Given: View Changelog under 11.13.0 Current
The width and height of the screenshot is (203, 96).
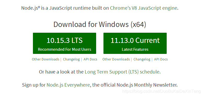Looking at the screenshot, I should pyautogui.click(x=142, y=59).
